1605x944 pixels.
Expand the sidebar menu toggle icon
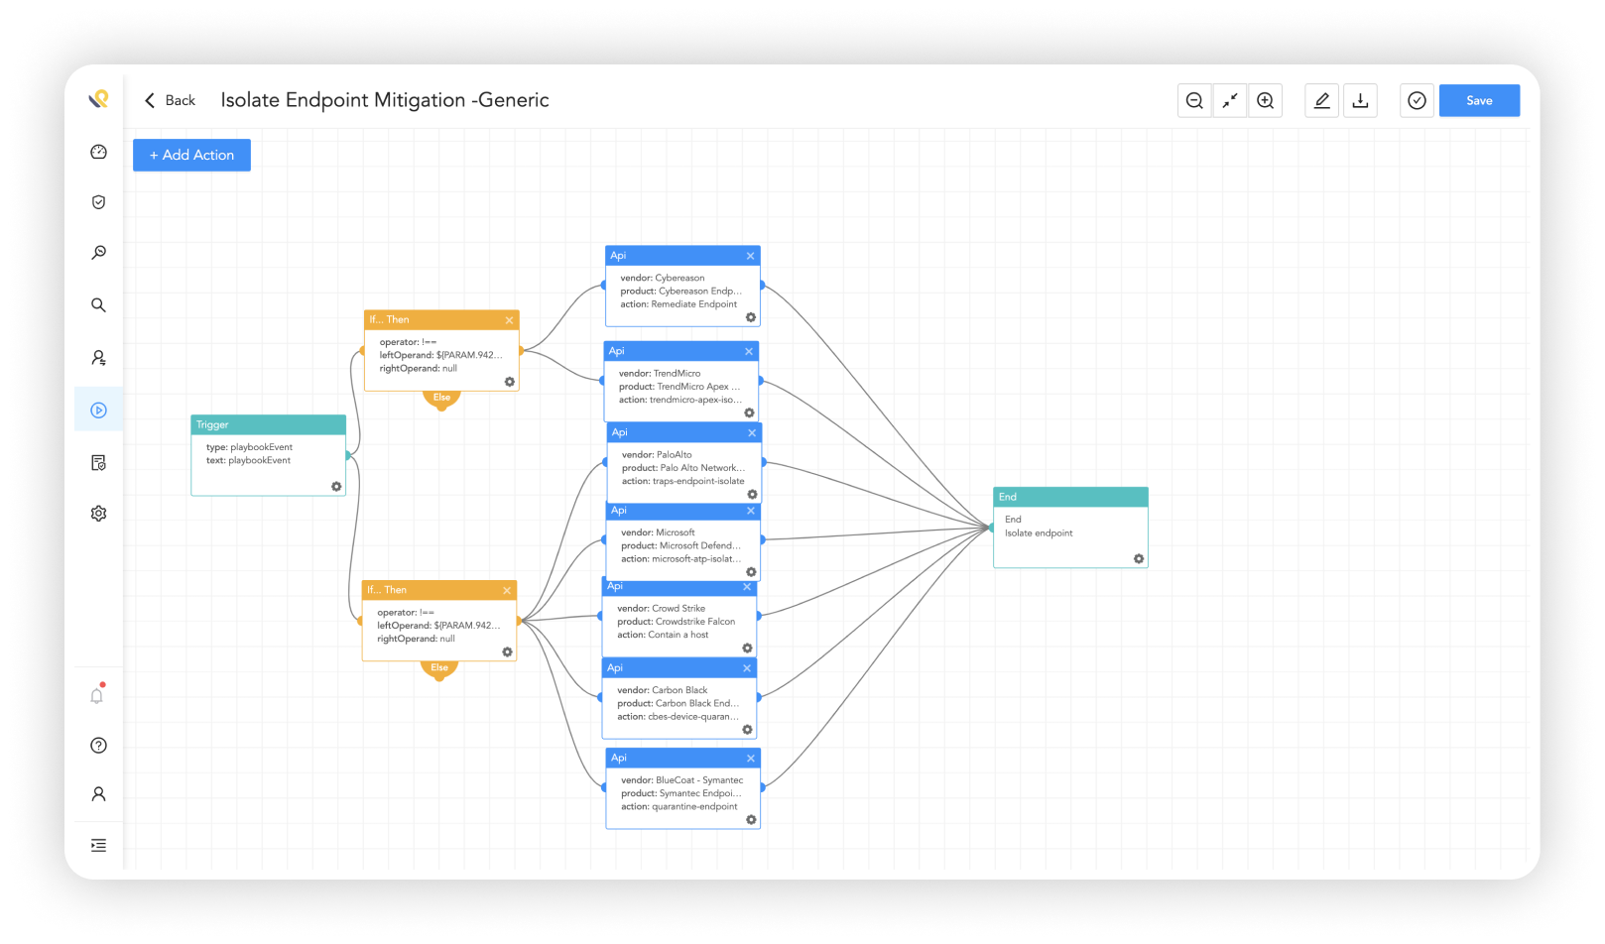click(98, 846)
